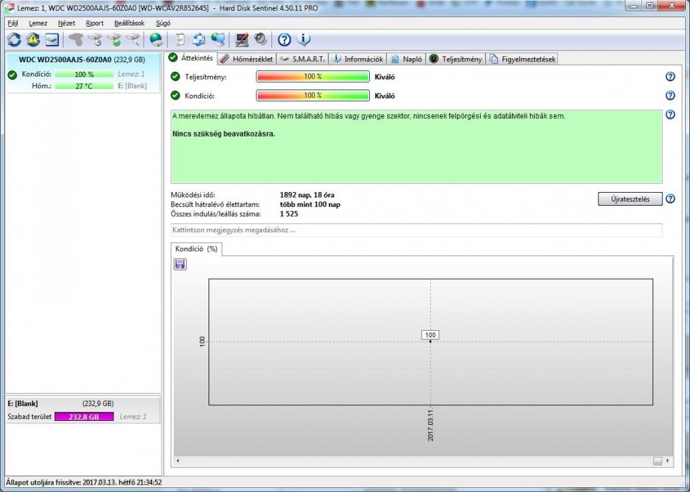Click help icon next to Újratesztelés button
690x492 pixels.
click(670, 199)
